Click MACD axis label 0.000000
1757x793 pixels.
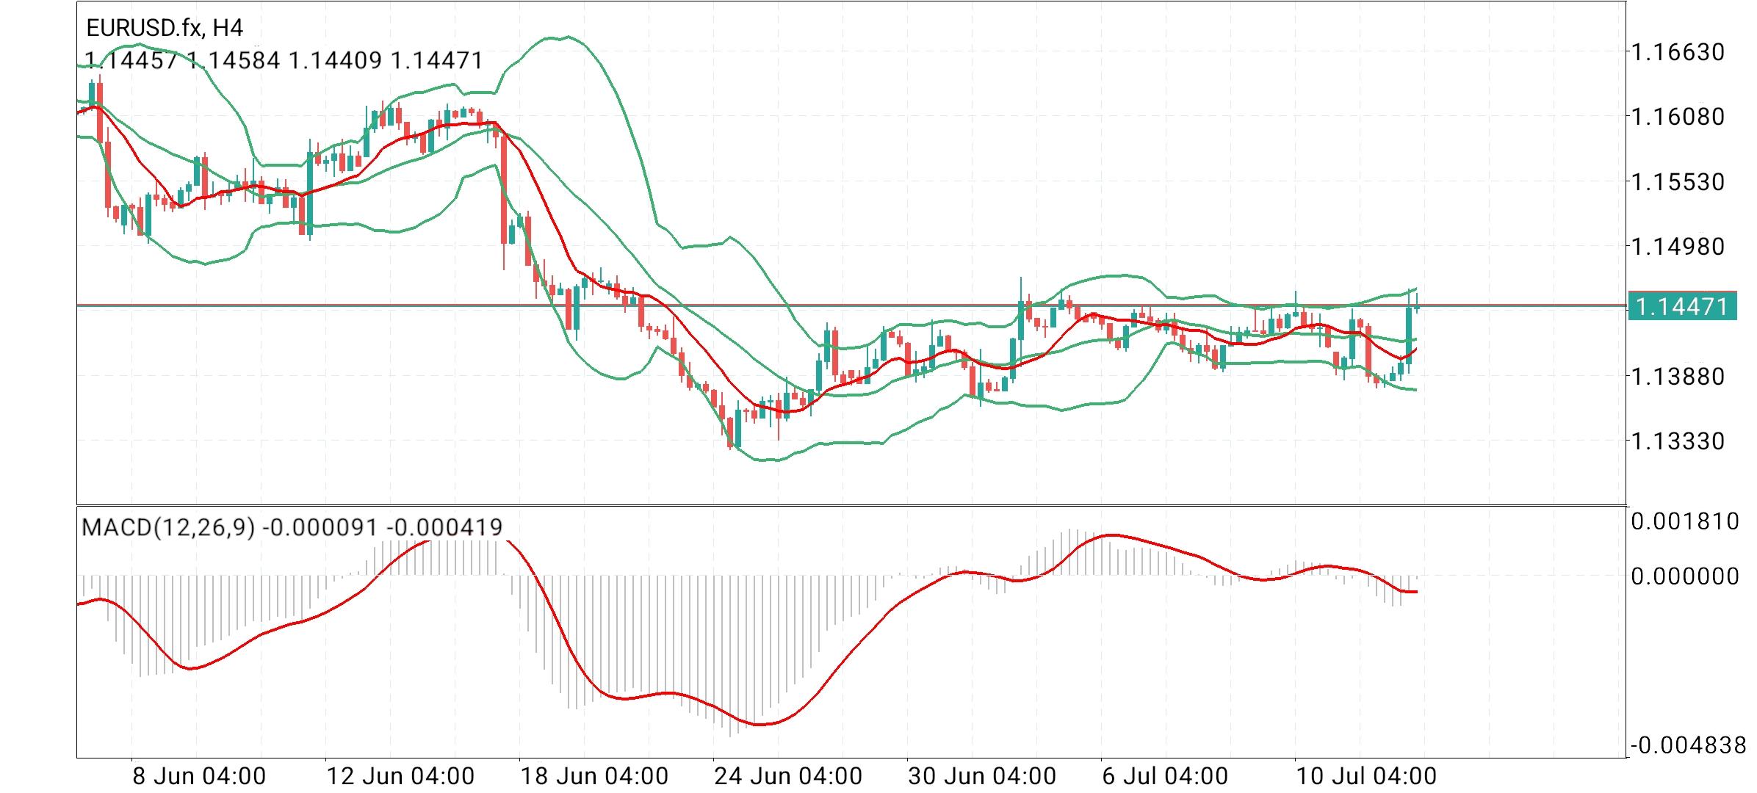click(1685, 576)
